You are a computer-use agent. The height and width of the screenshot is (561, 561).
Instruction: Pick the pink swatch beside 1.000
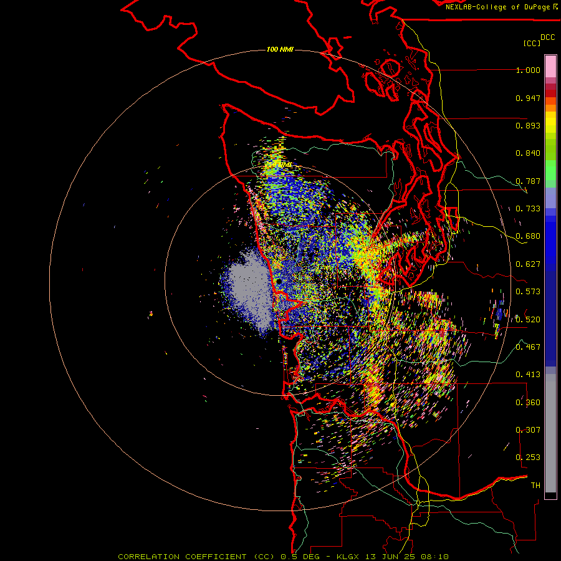click(550, 67)
